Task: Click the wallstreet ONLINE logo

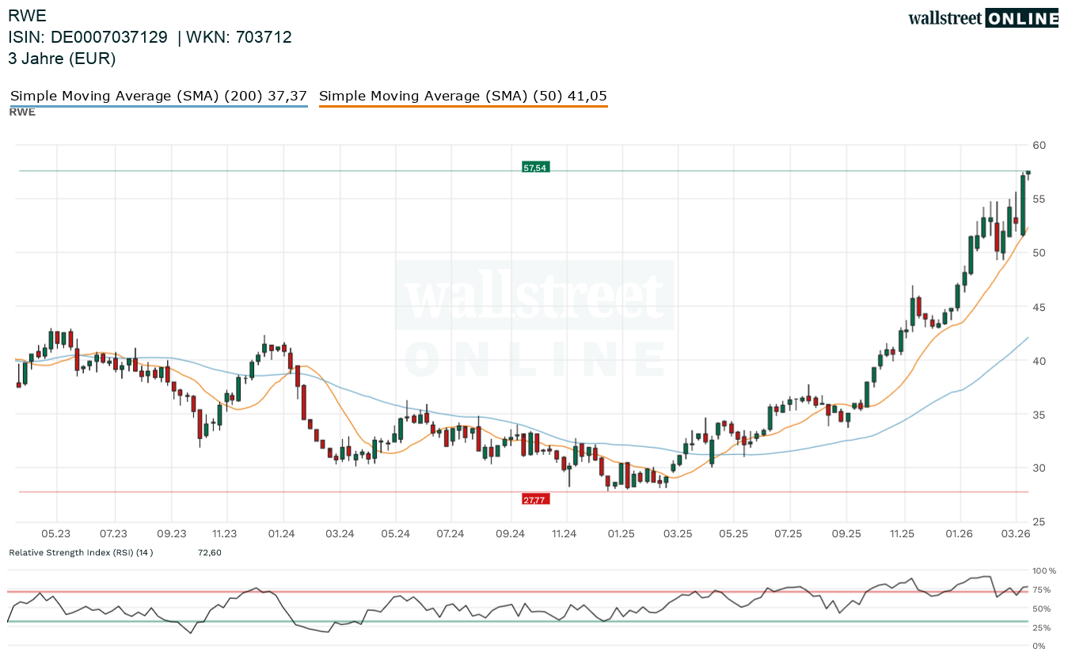Action: [x=982, y=18]
